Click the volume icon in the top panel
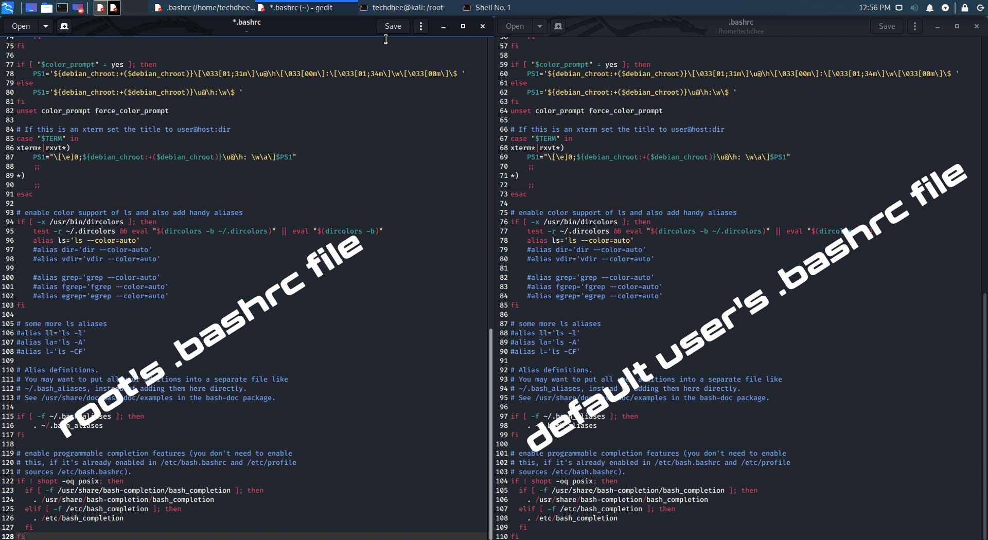The image size is (988, 540). point(914,8)
